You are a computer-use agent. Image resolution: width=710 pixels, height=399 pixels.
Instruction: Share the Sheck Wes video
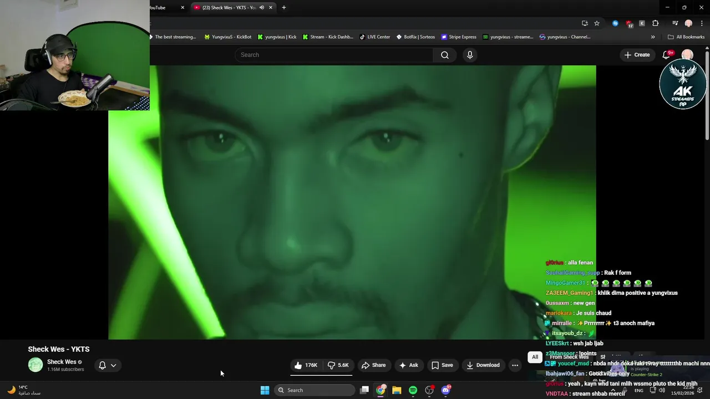pos(373,365)
